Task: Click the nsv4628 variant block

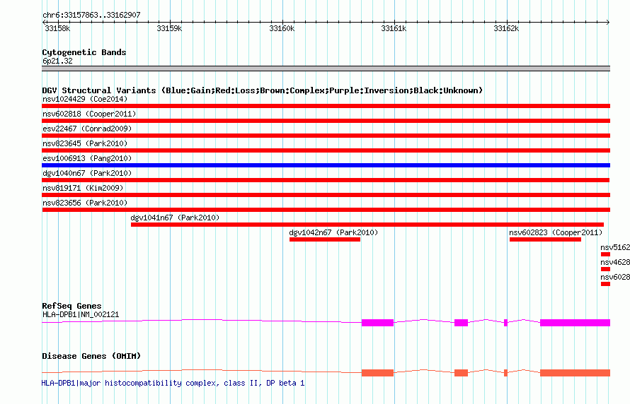Action: 605,269
